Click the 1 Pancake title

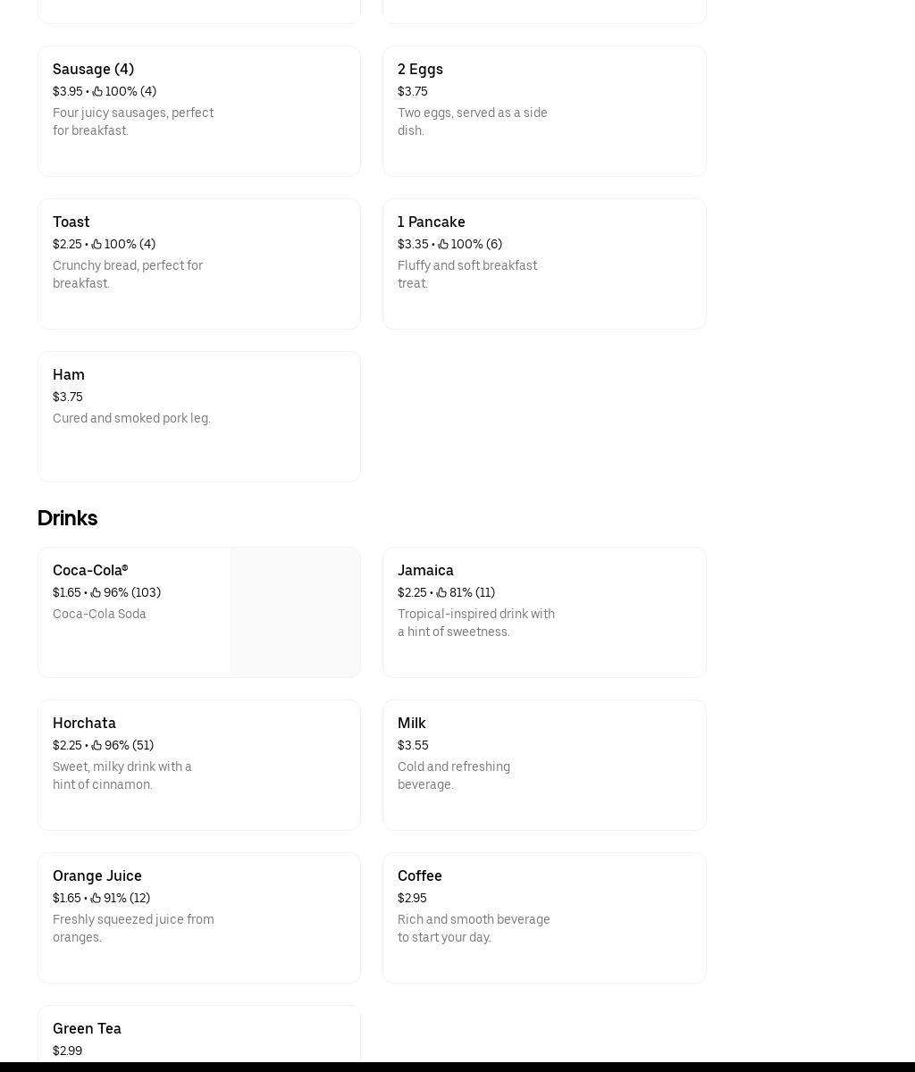431,222
